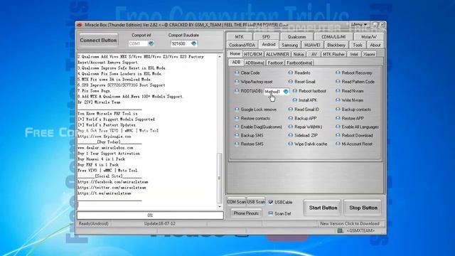Select the ADB(extra) tab

[255, 63]
